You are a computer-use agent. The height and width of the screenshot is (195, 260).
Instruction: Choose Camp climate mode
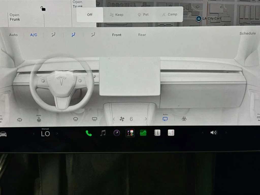[169, 14]
